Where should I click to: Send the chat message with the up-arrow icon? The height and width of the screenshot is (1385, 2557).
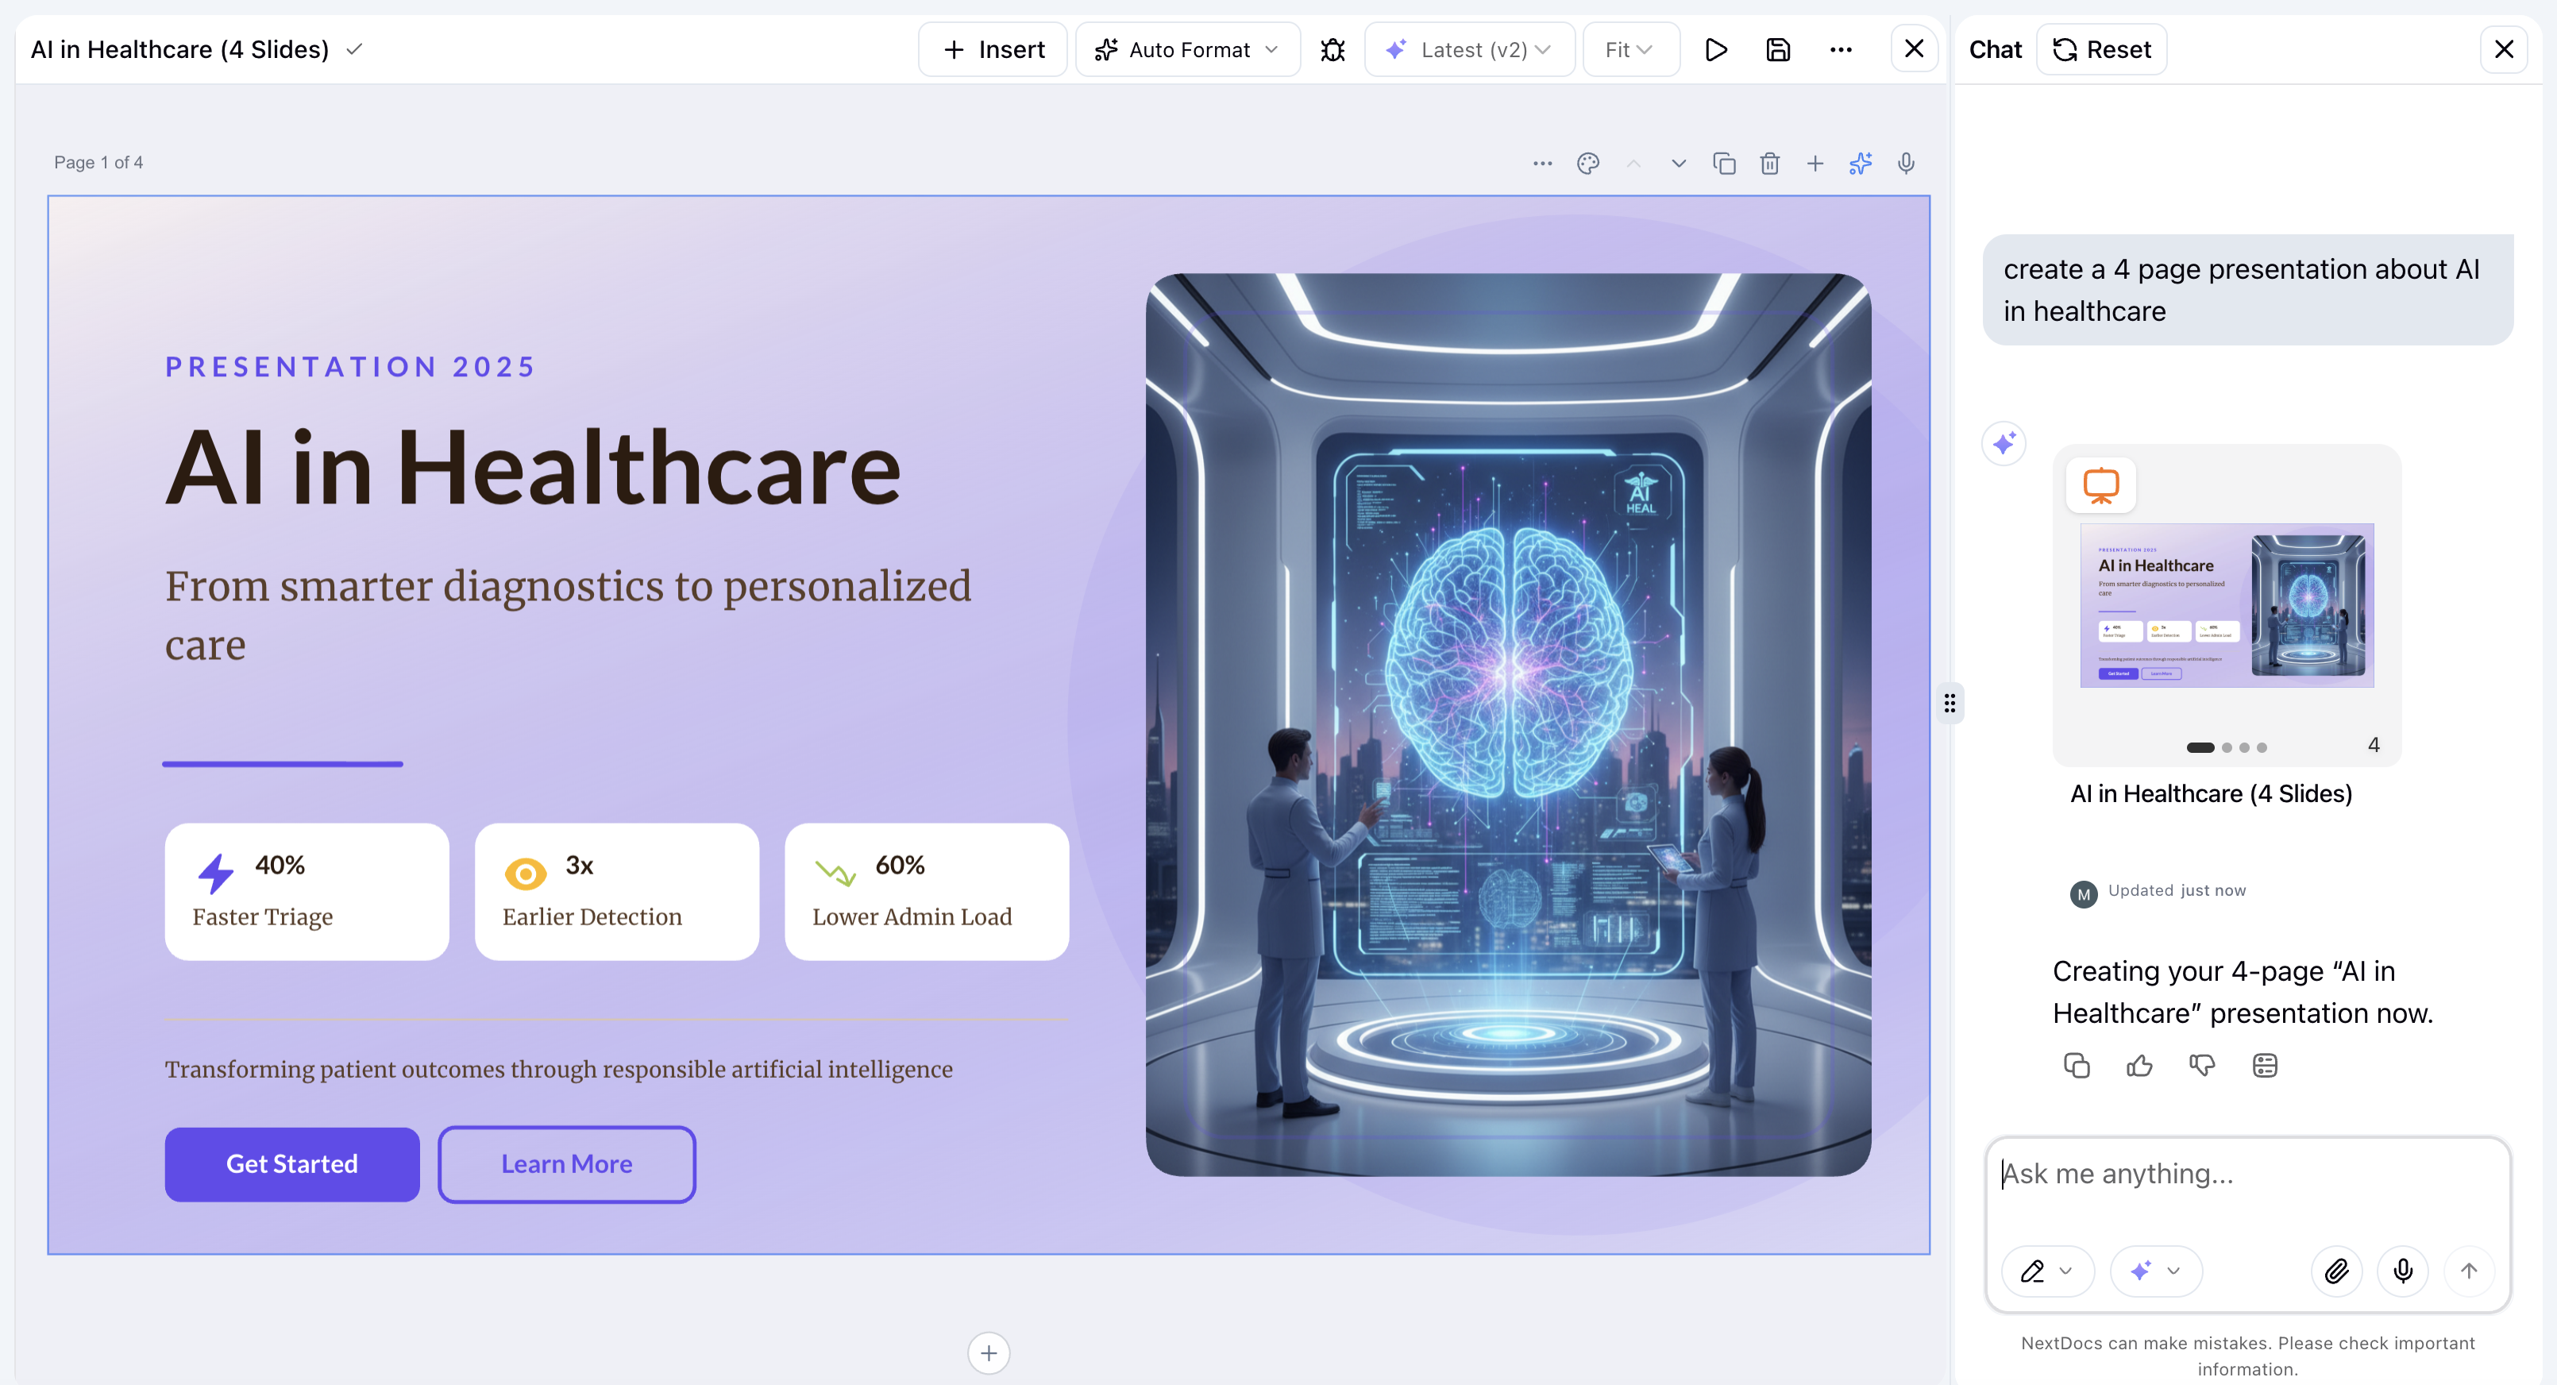pos(2470,1271)
